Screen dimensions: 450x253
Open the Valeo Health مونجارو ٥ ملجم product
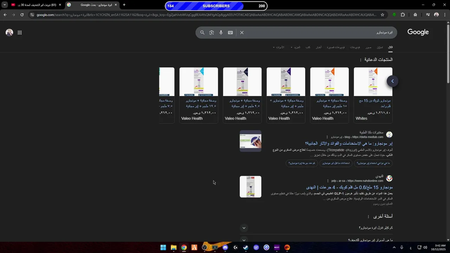(x=286, y=95)
